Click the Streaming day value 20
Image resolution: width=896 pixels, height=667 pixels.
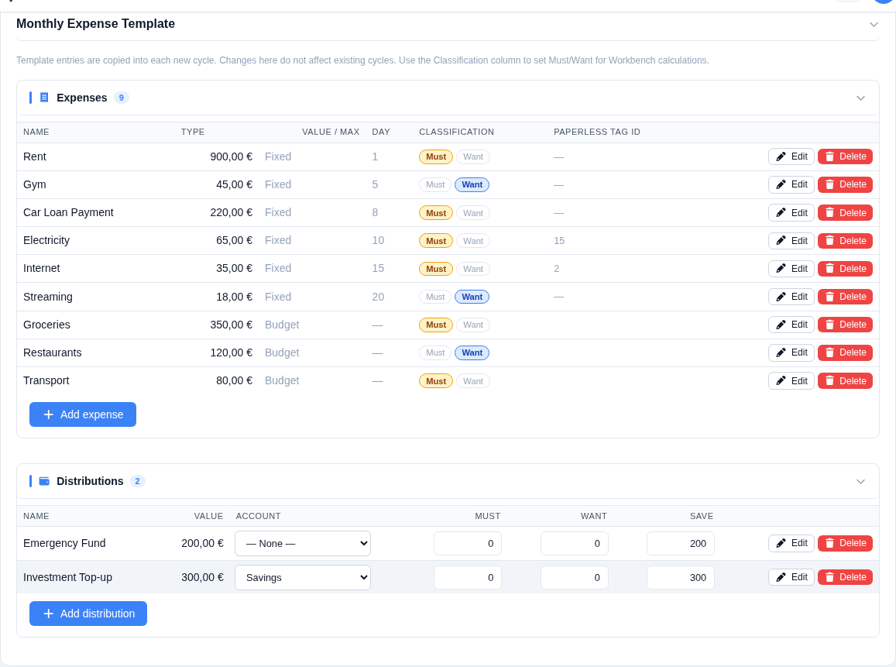pos(378,297)
